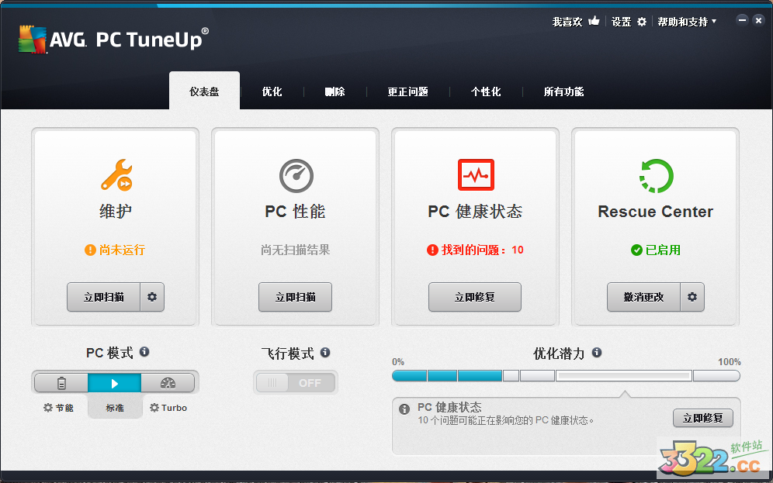Switch to 节能 battery mode
The width and height of the screenshot is (773, 483).
pyautogui.click(x=61, y=383)
